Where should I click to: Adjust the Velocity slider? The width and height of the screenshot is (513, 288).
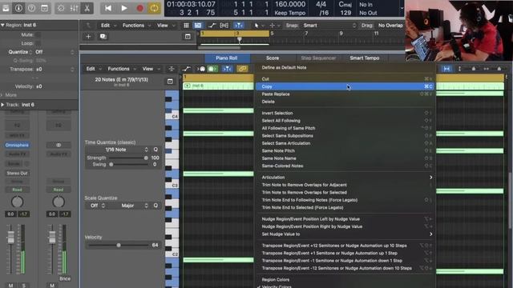tap(119, 245)
